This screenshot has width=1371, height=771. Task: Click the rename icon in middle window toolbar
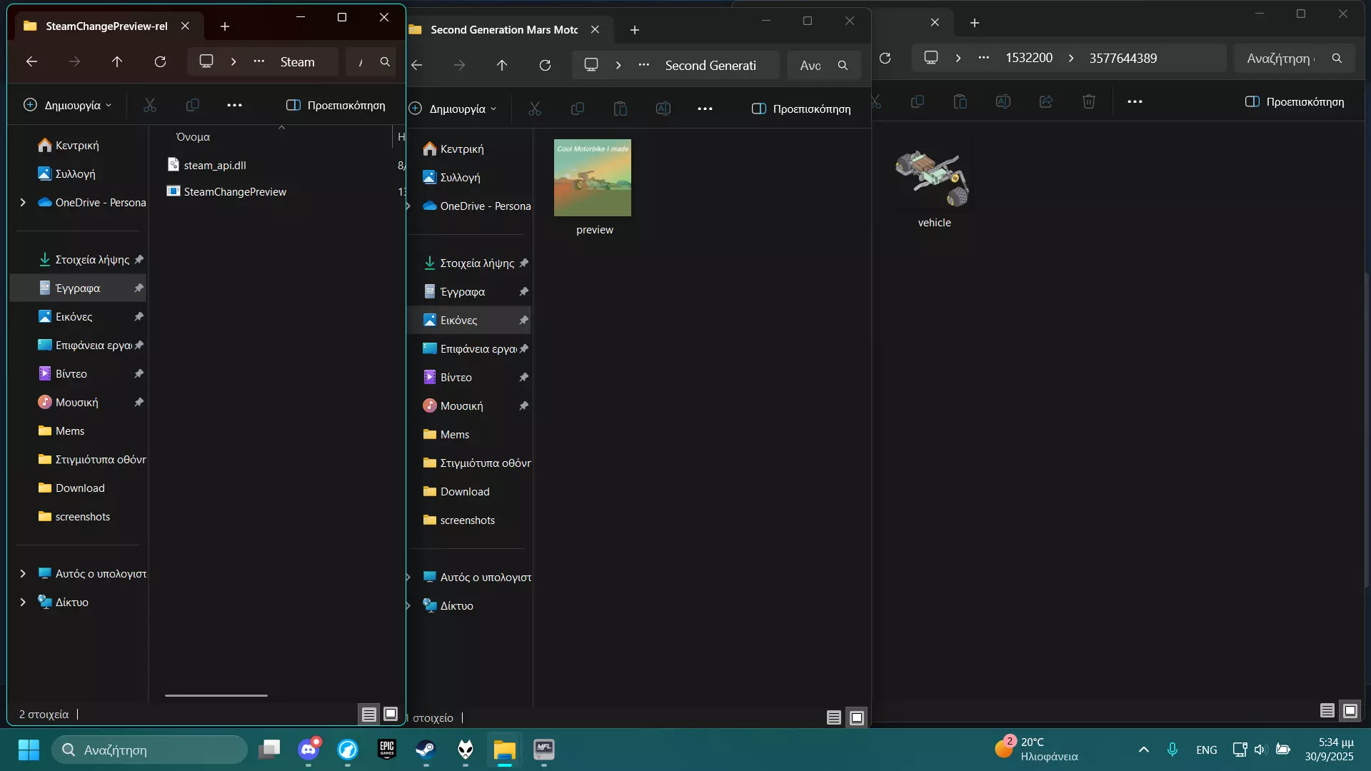coord(663,109)
